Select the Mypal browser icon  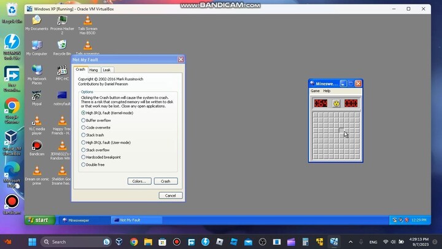pyautogui.click(x=37, y=98)
